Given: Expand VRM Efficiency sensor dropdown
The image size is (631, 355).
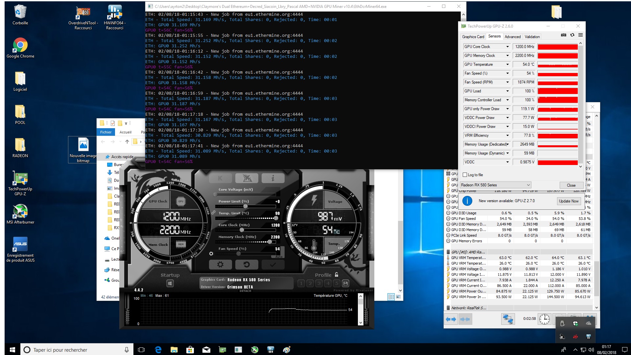Looking at the screenshot, I should [x=507, y=135].
